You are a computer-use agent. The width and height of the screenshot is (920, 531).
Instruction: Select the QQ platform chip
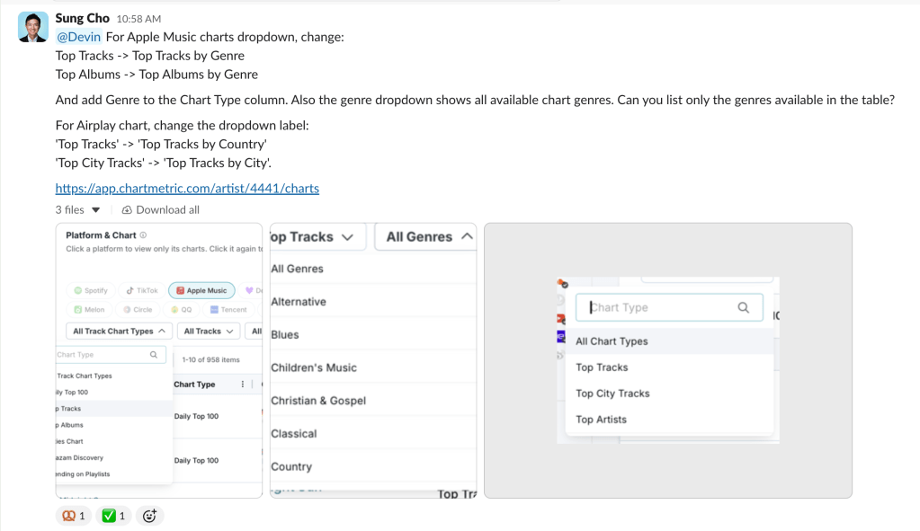click(x=182, y=309)
